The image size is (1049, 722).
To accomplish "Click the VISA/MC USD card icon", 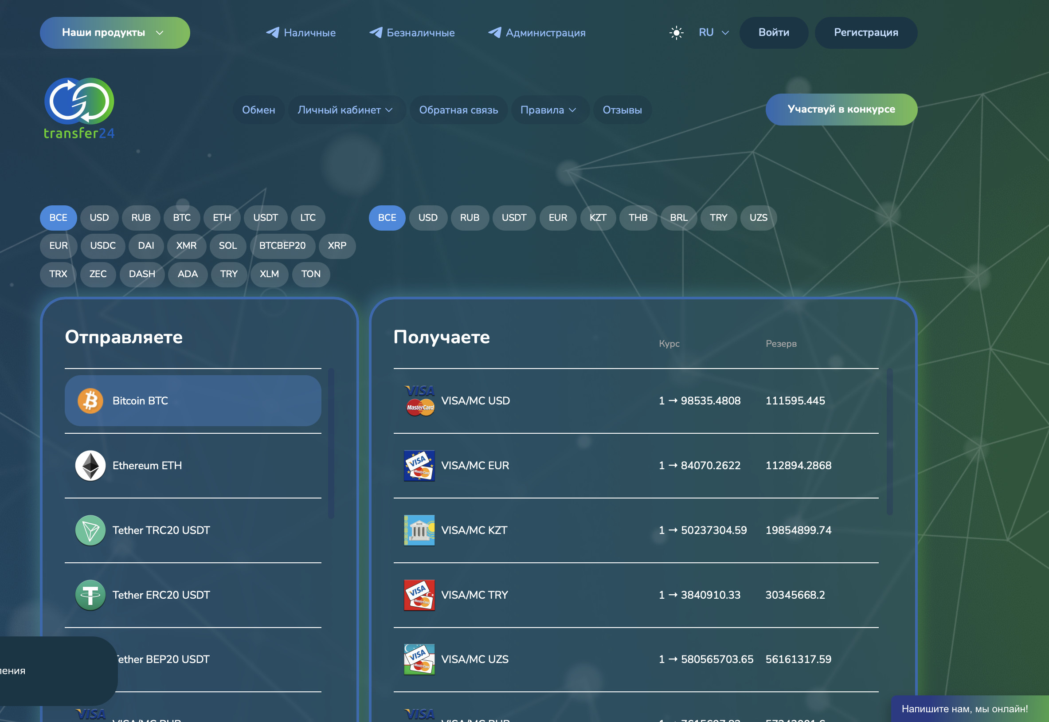I will 419,401.
